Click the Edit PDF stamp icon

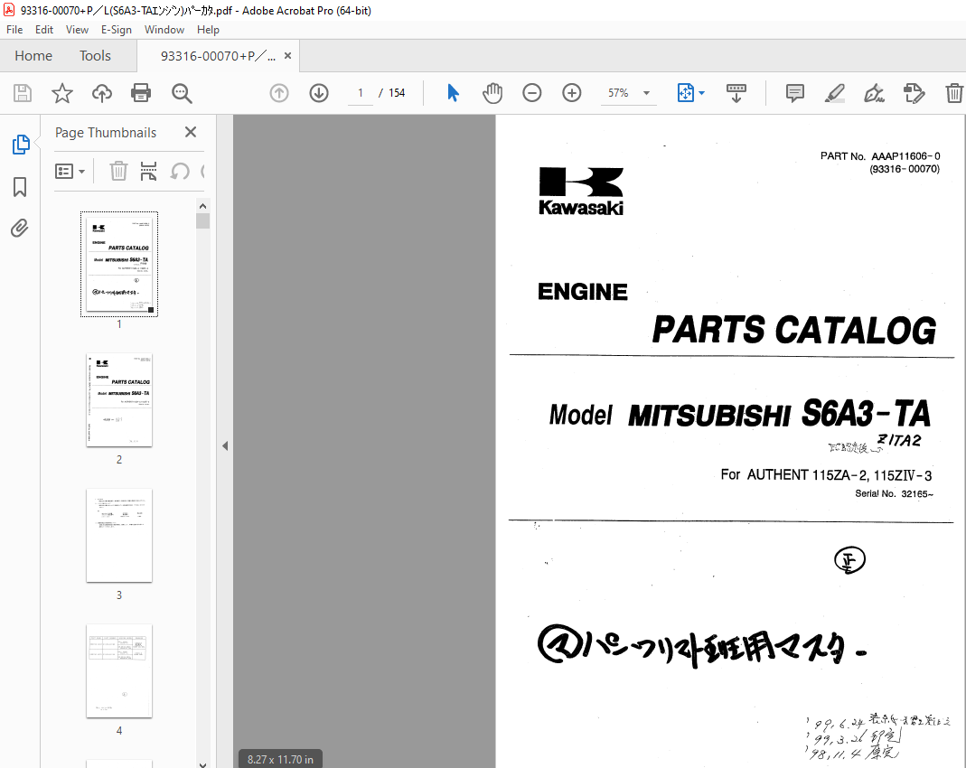[x=914, y=93]
